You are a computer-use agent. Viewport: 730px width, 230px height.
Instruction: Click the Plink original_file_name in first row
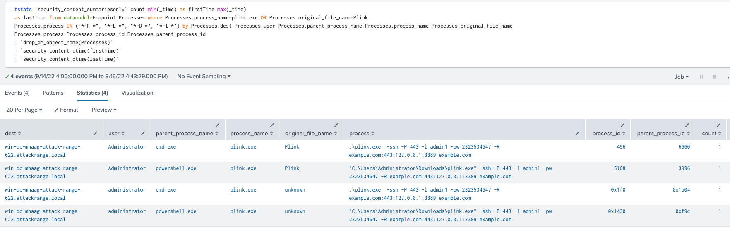[x=292, y=147]
